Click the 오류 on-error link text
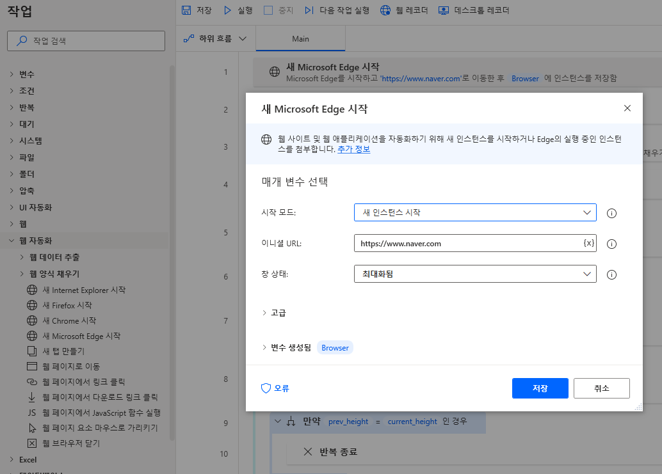 click(x=282, y=388)
